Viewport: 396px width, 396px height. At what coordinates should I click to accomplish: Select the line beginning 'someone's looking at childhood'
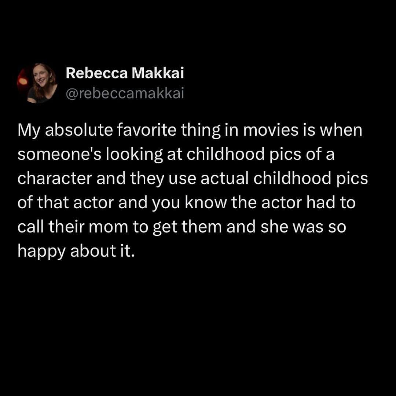tap(176, 154)
